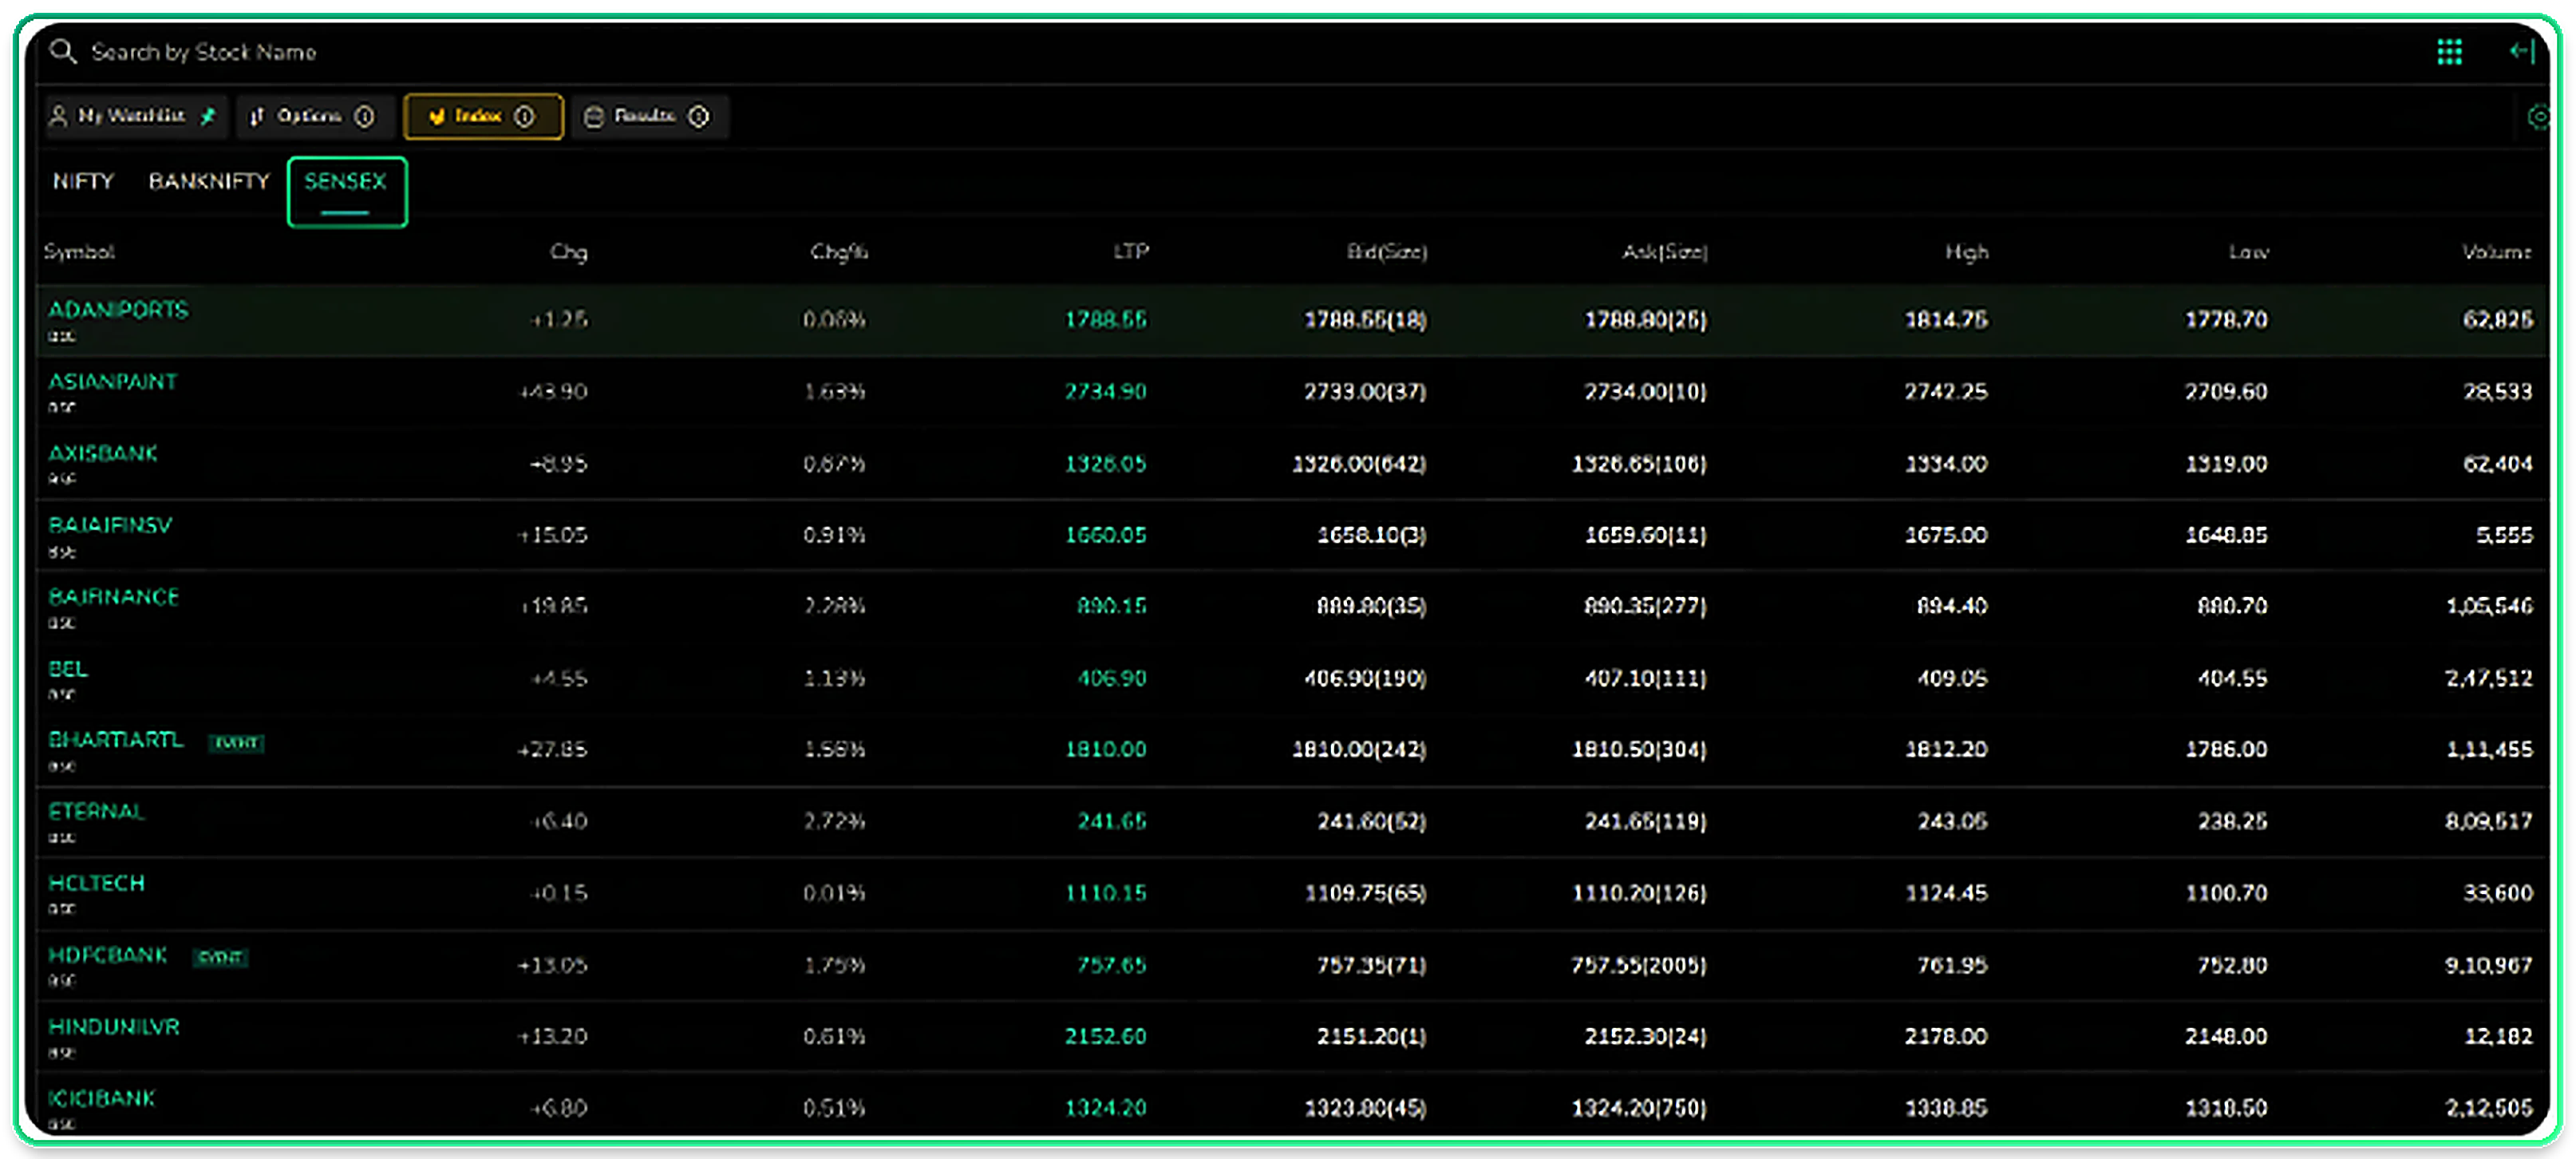Open the ASIANPAINT stock symbol
Image resolution: width=2576 pixels, height=1159 pixels.
[112, 381]
